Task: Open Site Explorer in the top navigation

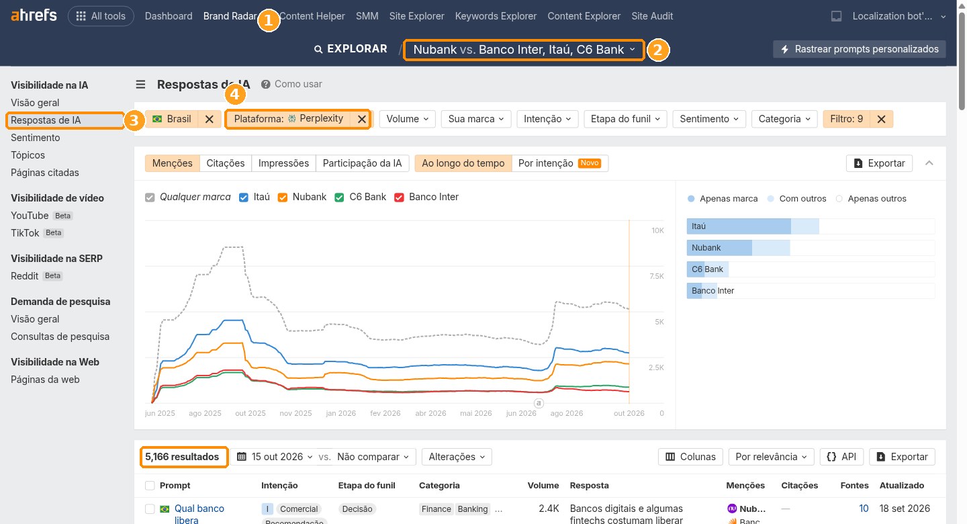Action: [416, 16]
